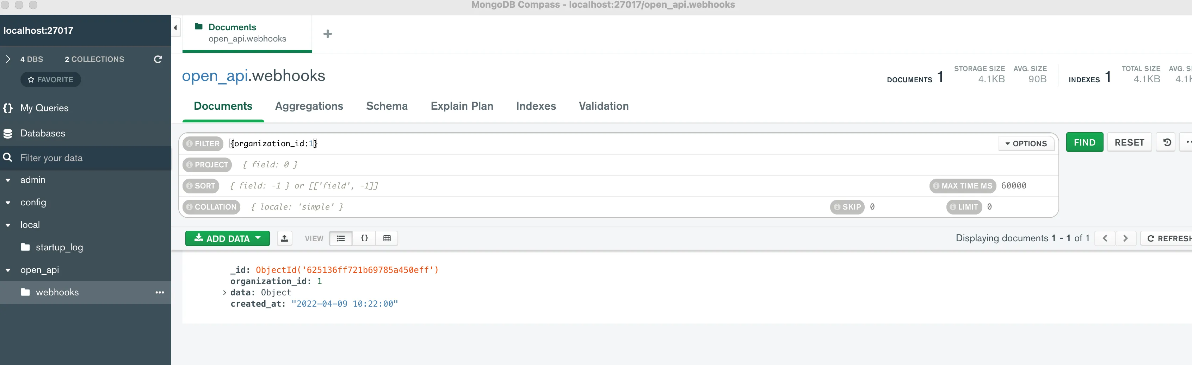The image size is (1192, 365).
Task: Mark connection as FAVORITE
Action: pyautogui.click(x=50, y=79)
